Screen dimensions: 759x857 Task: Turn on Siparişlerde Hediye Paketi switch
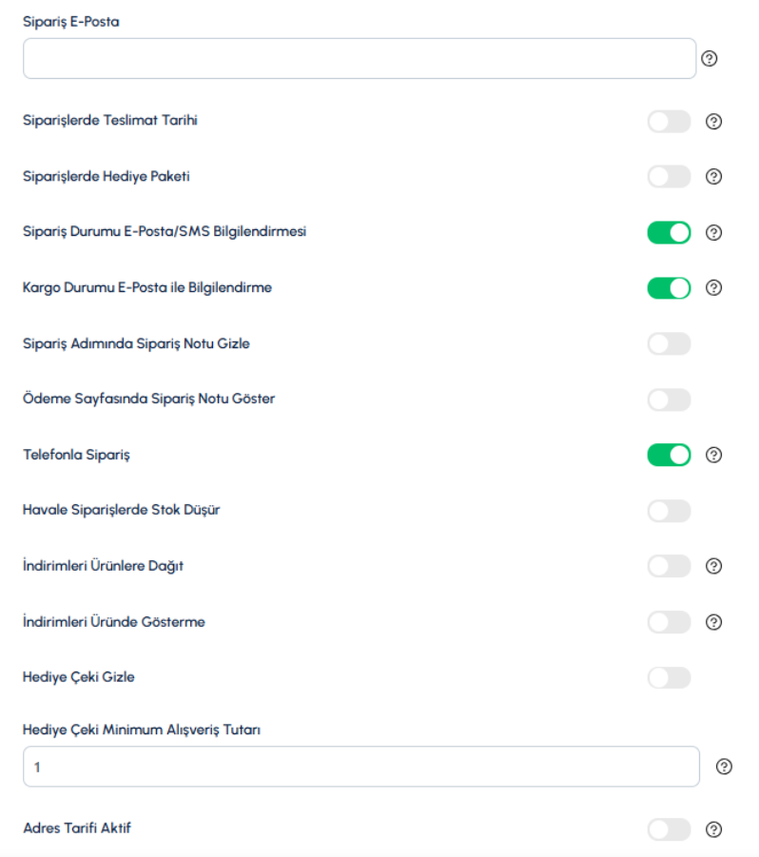point(669,177)
